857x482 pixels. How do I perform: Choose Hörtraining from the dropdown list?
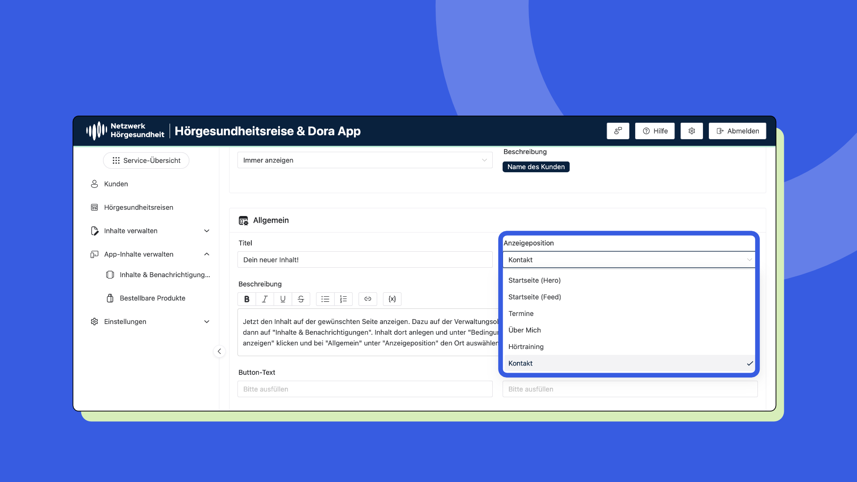click(x=629, y=347)
